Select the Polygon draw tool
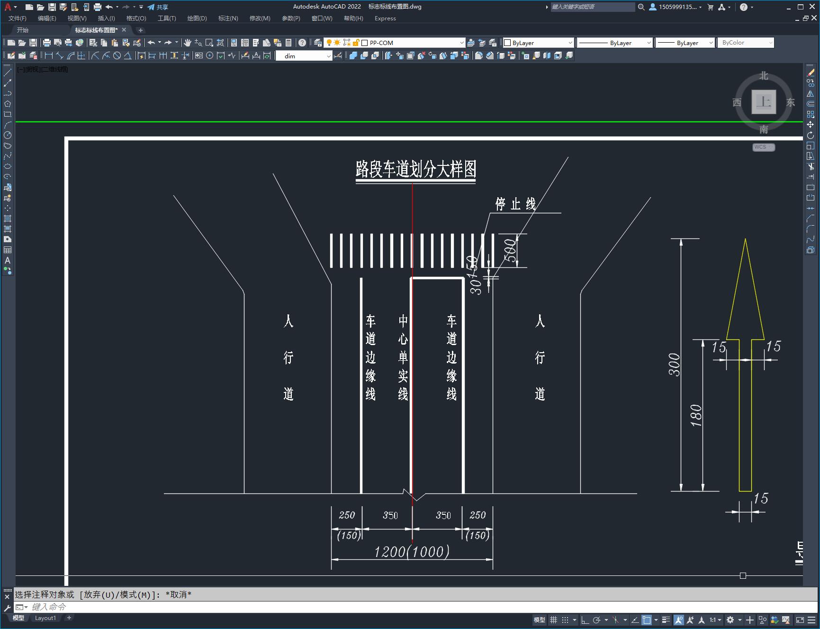The image size is (820, 629). coord(8,104)
